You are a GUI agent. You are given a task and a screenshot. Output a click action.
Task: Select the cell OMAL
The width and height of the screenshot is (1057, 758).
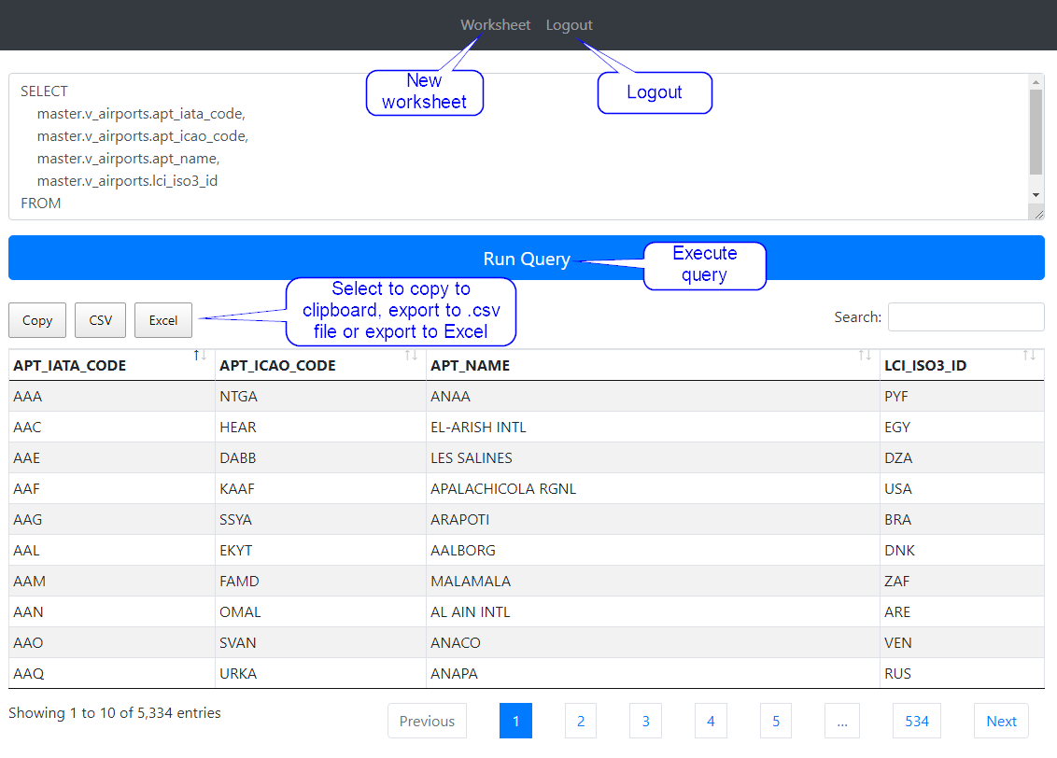(x=320, y=611)
